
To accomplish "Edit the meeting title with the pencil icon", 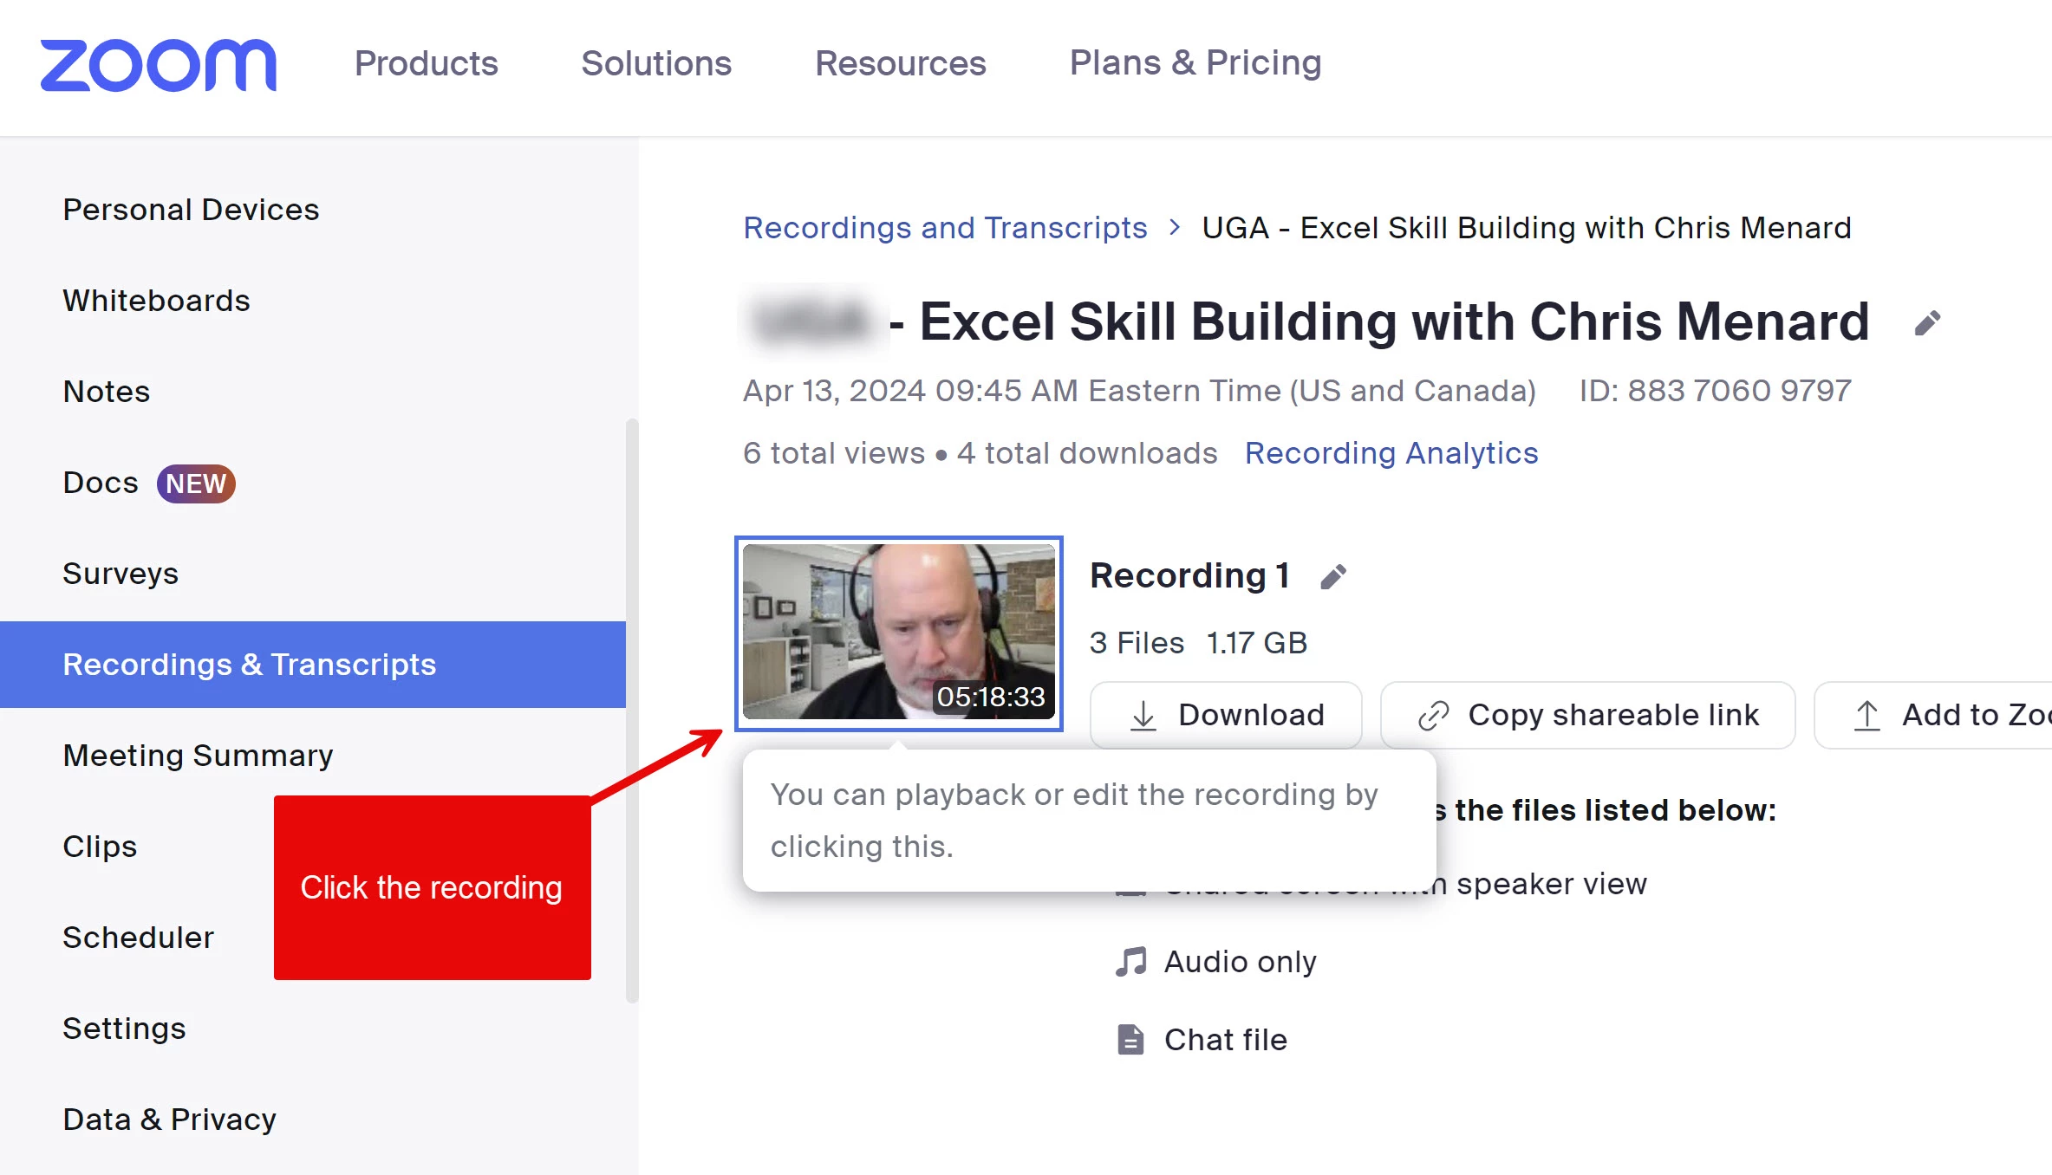I will coord(1926,323).
